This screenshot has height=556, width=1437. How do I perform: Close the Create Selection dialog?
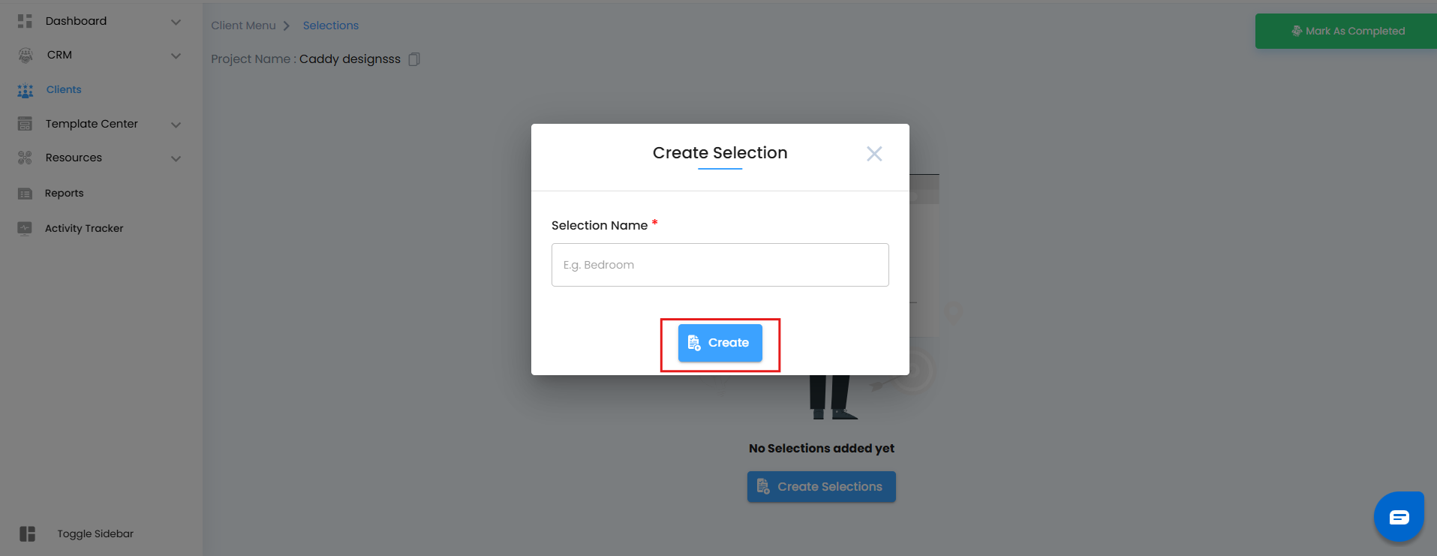[874, 154]
